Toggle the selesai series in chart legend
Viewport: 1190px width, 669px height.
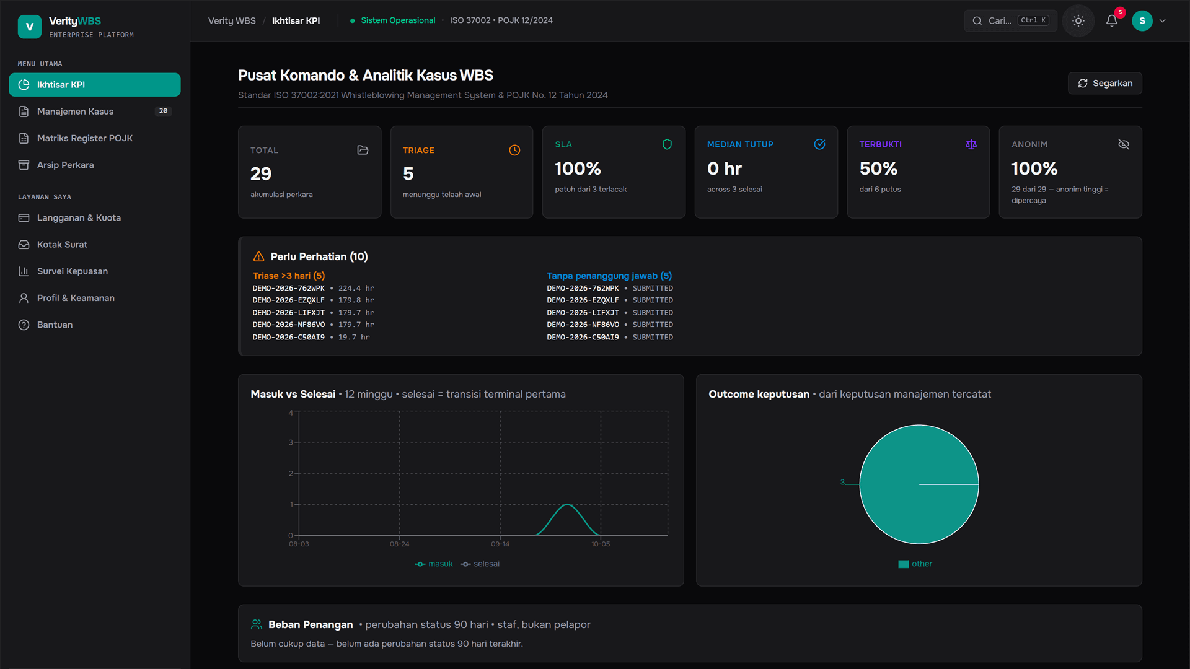(480, 564)
